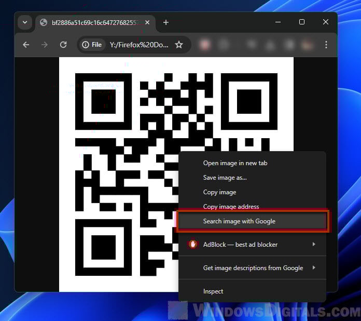Screen dimensions: 361x321
Task: Open Chrome three-dot menu
Action: [x=326, y=45]
